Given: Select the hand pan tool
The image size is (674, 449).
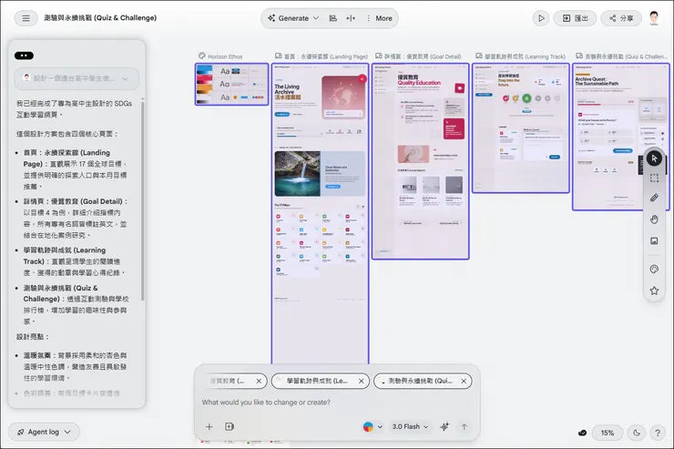Looking at the screenshot, I should pos(654,219).
